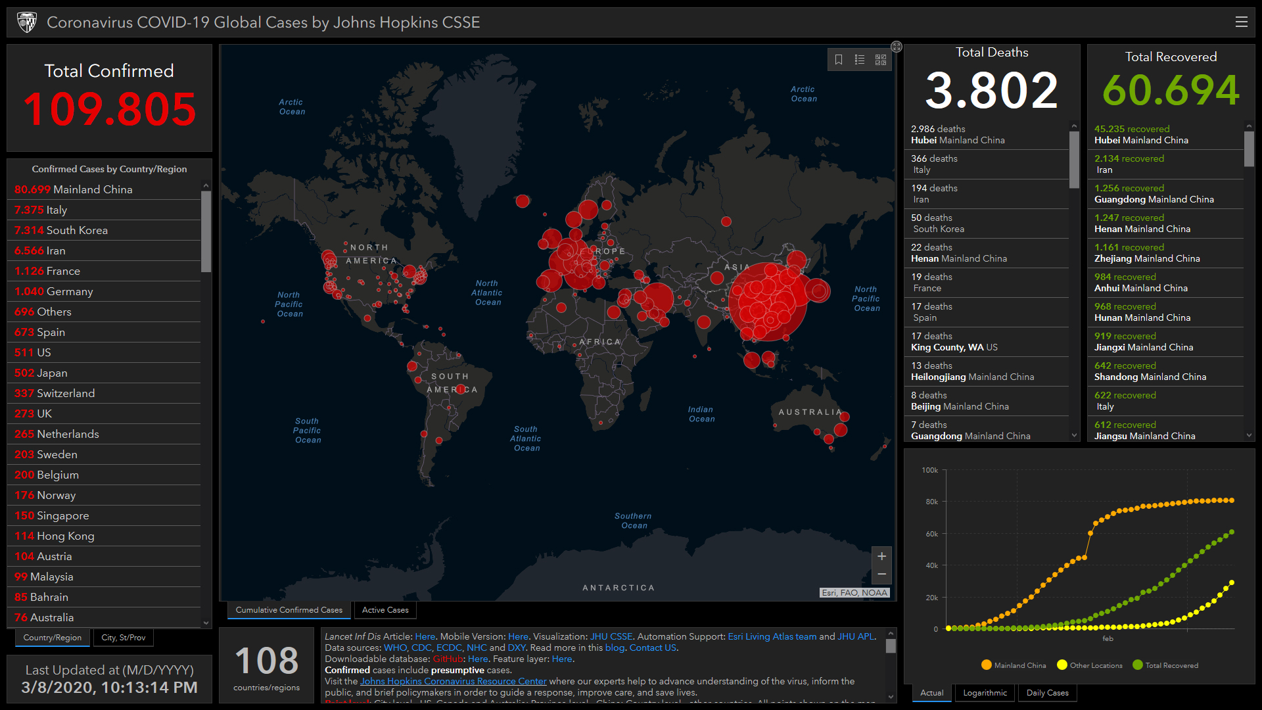Select Japan in the country list
The width and height of the screenshot is (1262, 710).
pos(104,373)
